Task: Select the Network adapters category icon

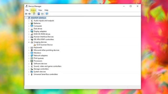Action: [x=32, y=56]
